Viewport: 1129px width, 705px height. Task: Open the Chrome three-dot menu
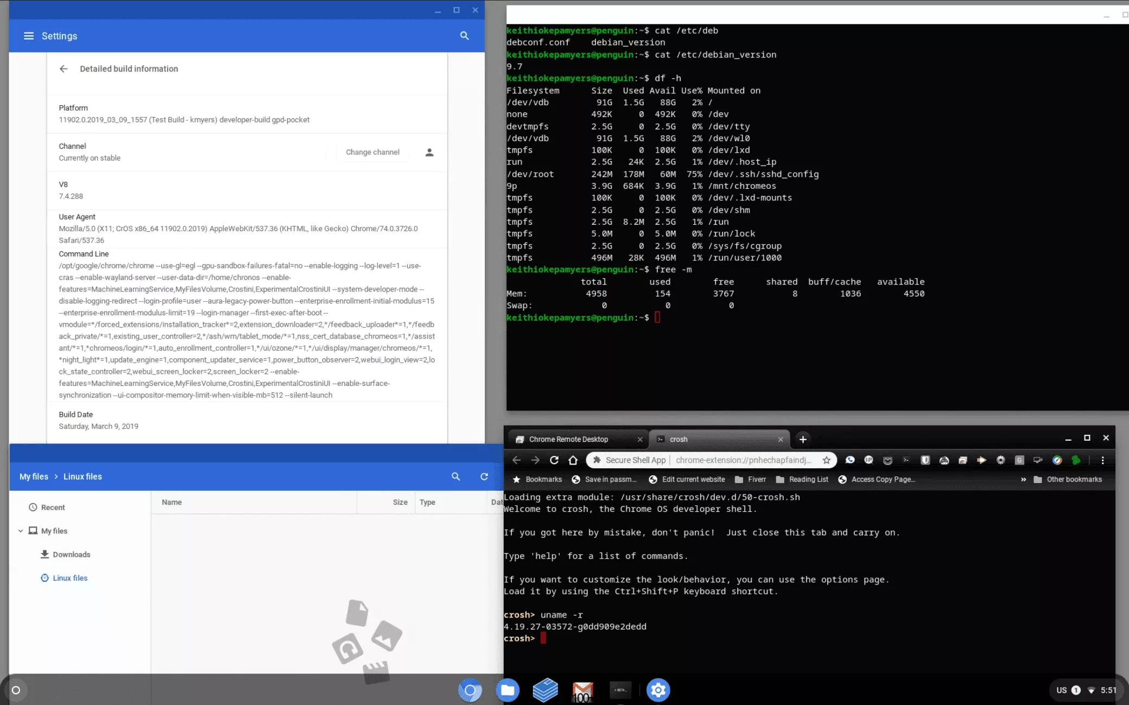(1102, 460)
